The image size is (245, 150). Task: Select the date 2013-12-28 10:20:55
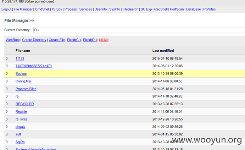coord(167,120)
